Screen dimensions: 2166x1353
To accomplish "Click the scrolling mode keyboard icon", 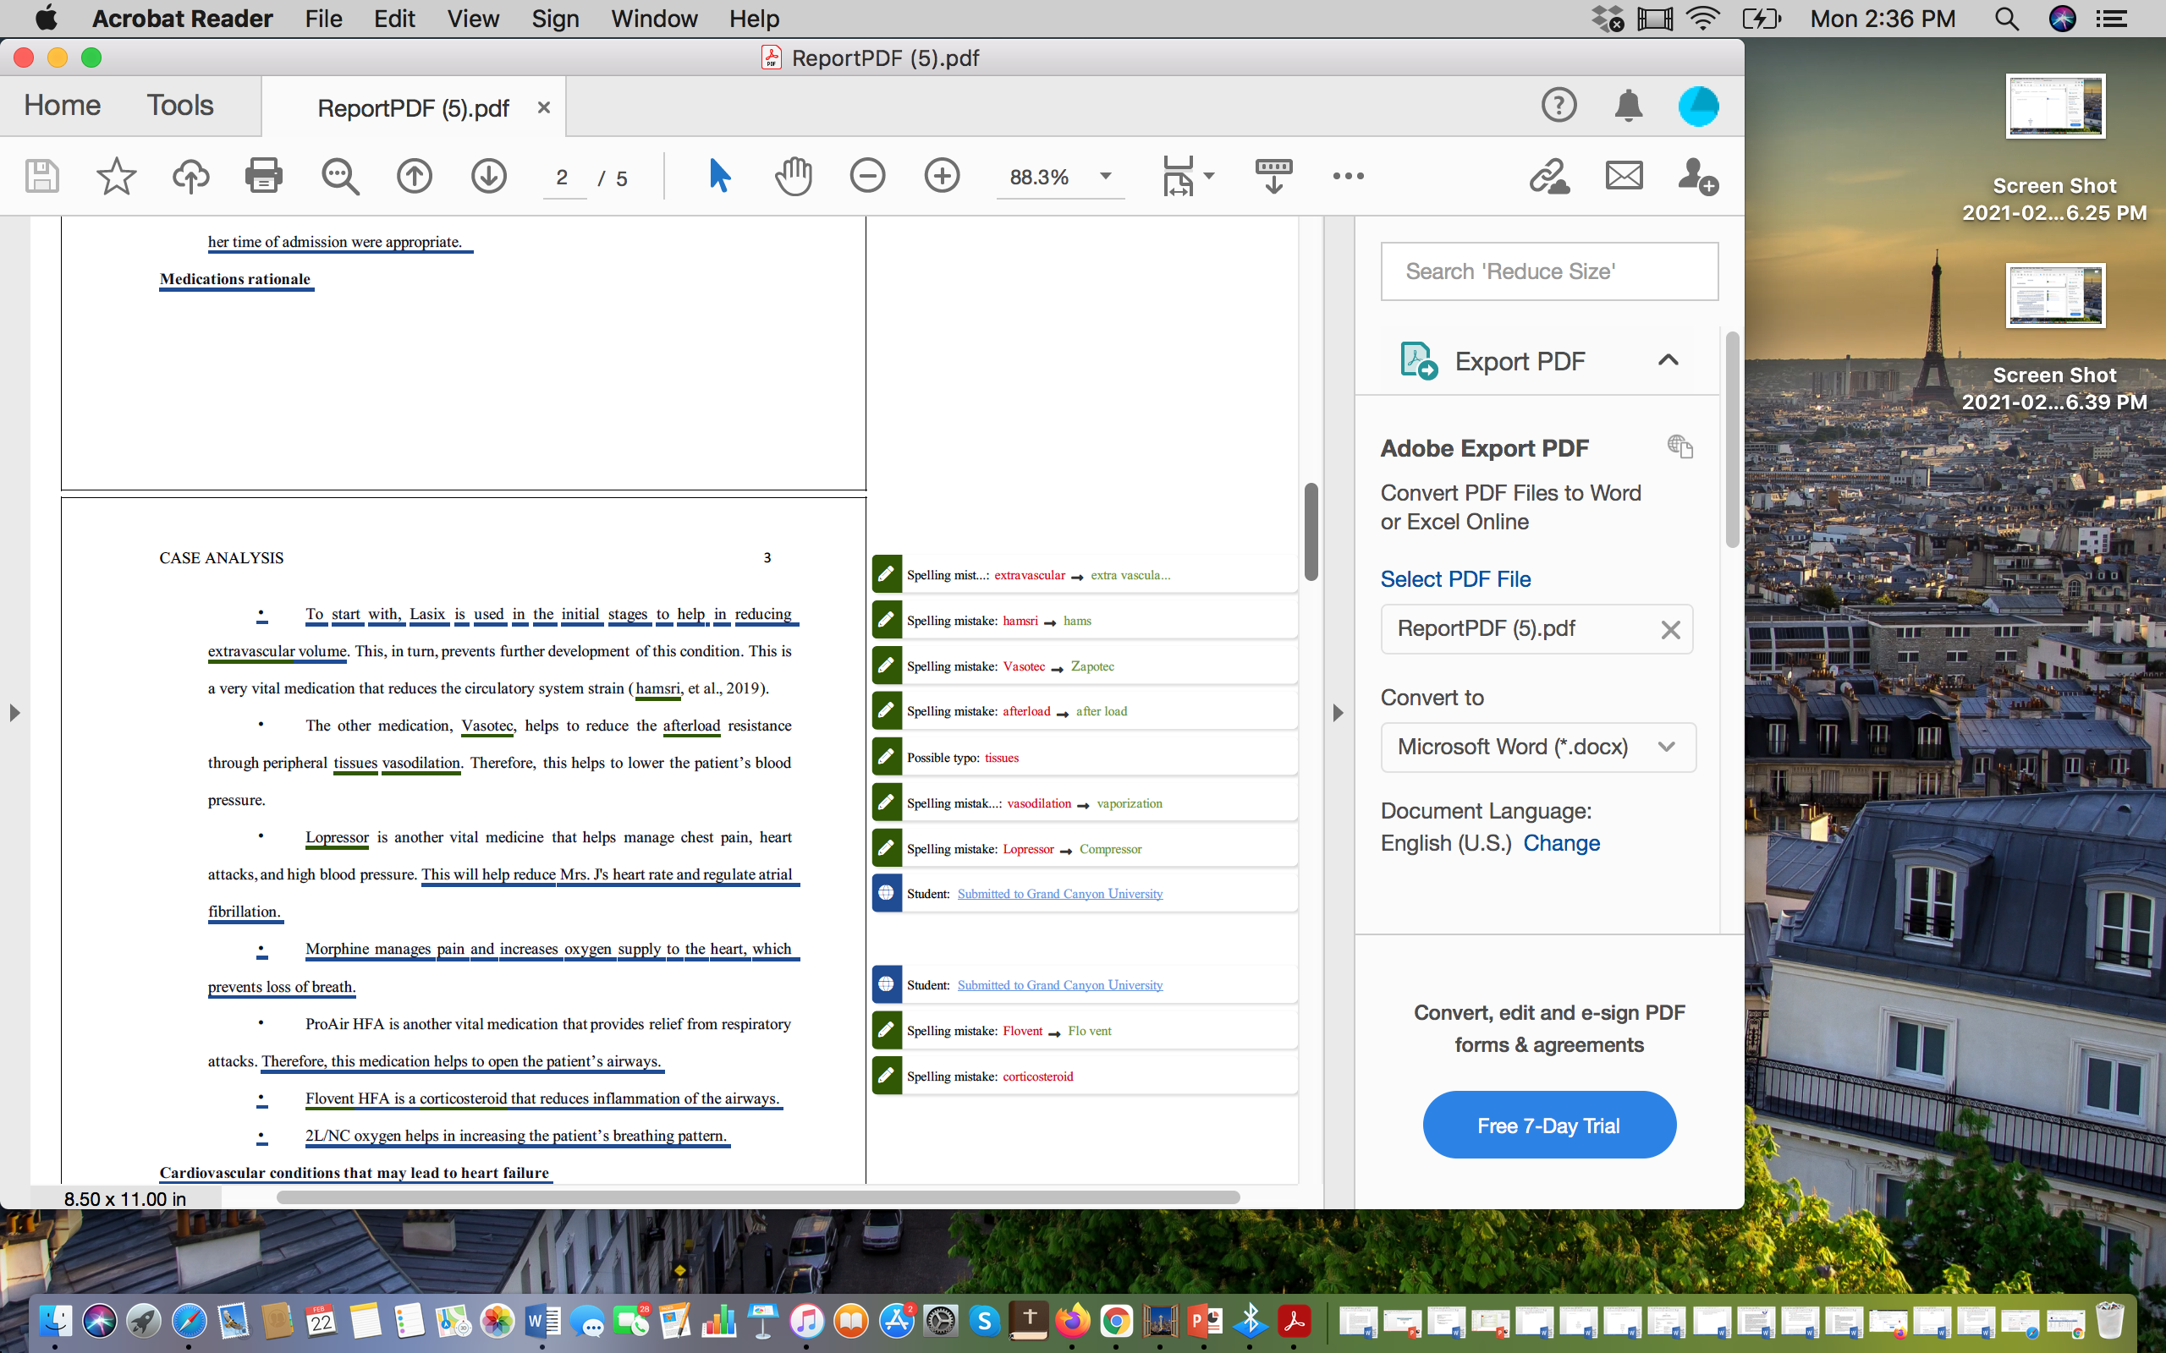I will tap(1273, 175).
